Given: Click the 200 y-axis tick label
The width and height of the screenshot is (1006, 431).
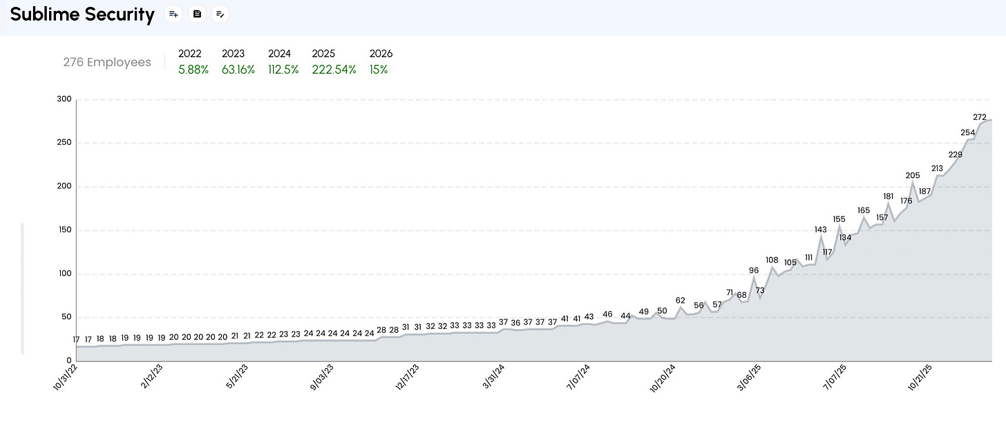Looking at the screenshot, I should coord(64,186).
